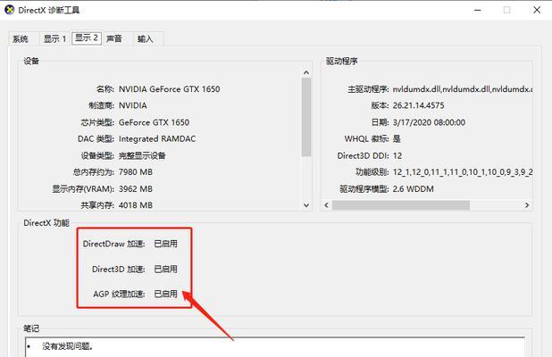Click the 驱动程序模型 field label
This screenshot has width=552, height=357.
pos(364,189)
